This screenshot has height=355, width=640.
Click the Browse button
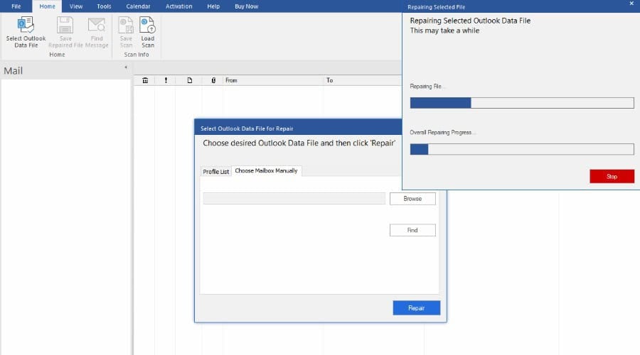pyautogui.click(x=412, y=199)
